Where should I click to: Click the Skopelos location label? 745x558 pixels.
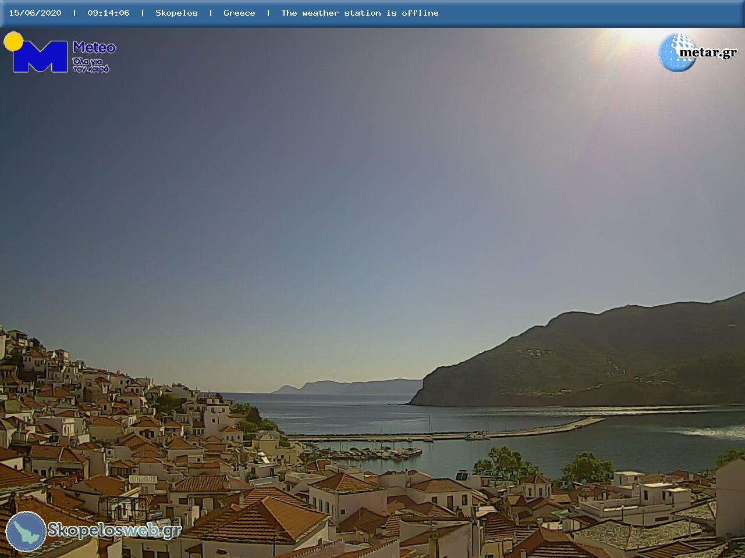point(176,13)
